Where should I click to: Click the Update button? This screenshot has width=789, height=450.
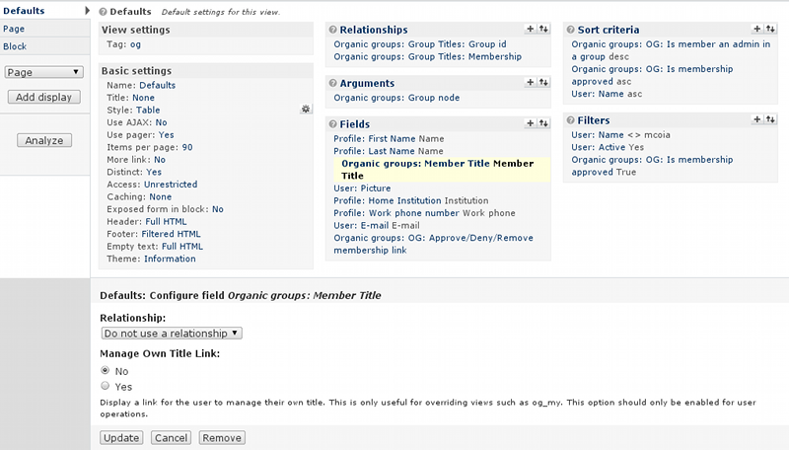(x=121, y=438)
